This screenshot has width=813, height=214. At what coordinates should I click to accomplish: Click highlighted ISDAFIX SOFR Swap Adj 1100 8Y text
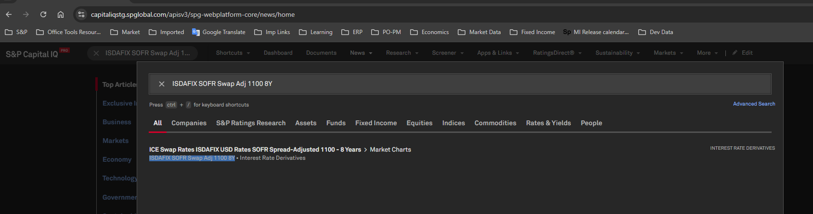192,158
